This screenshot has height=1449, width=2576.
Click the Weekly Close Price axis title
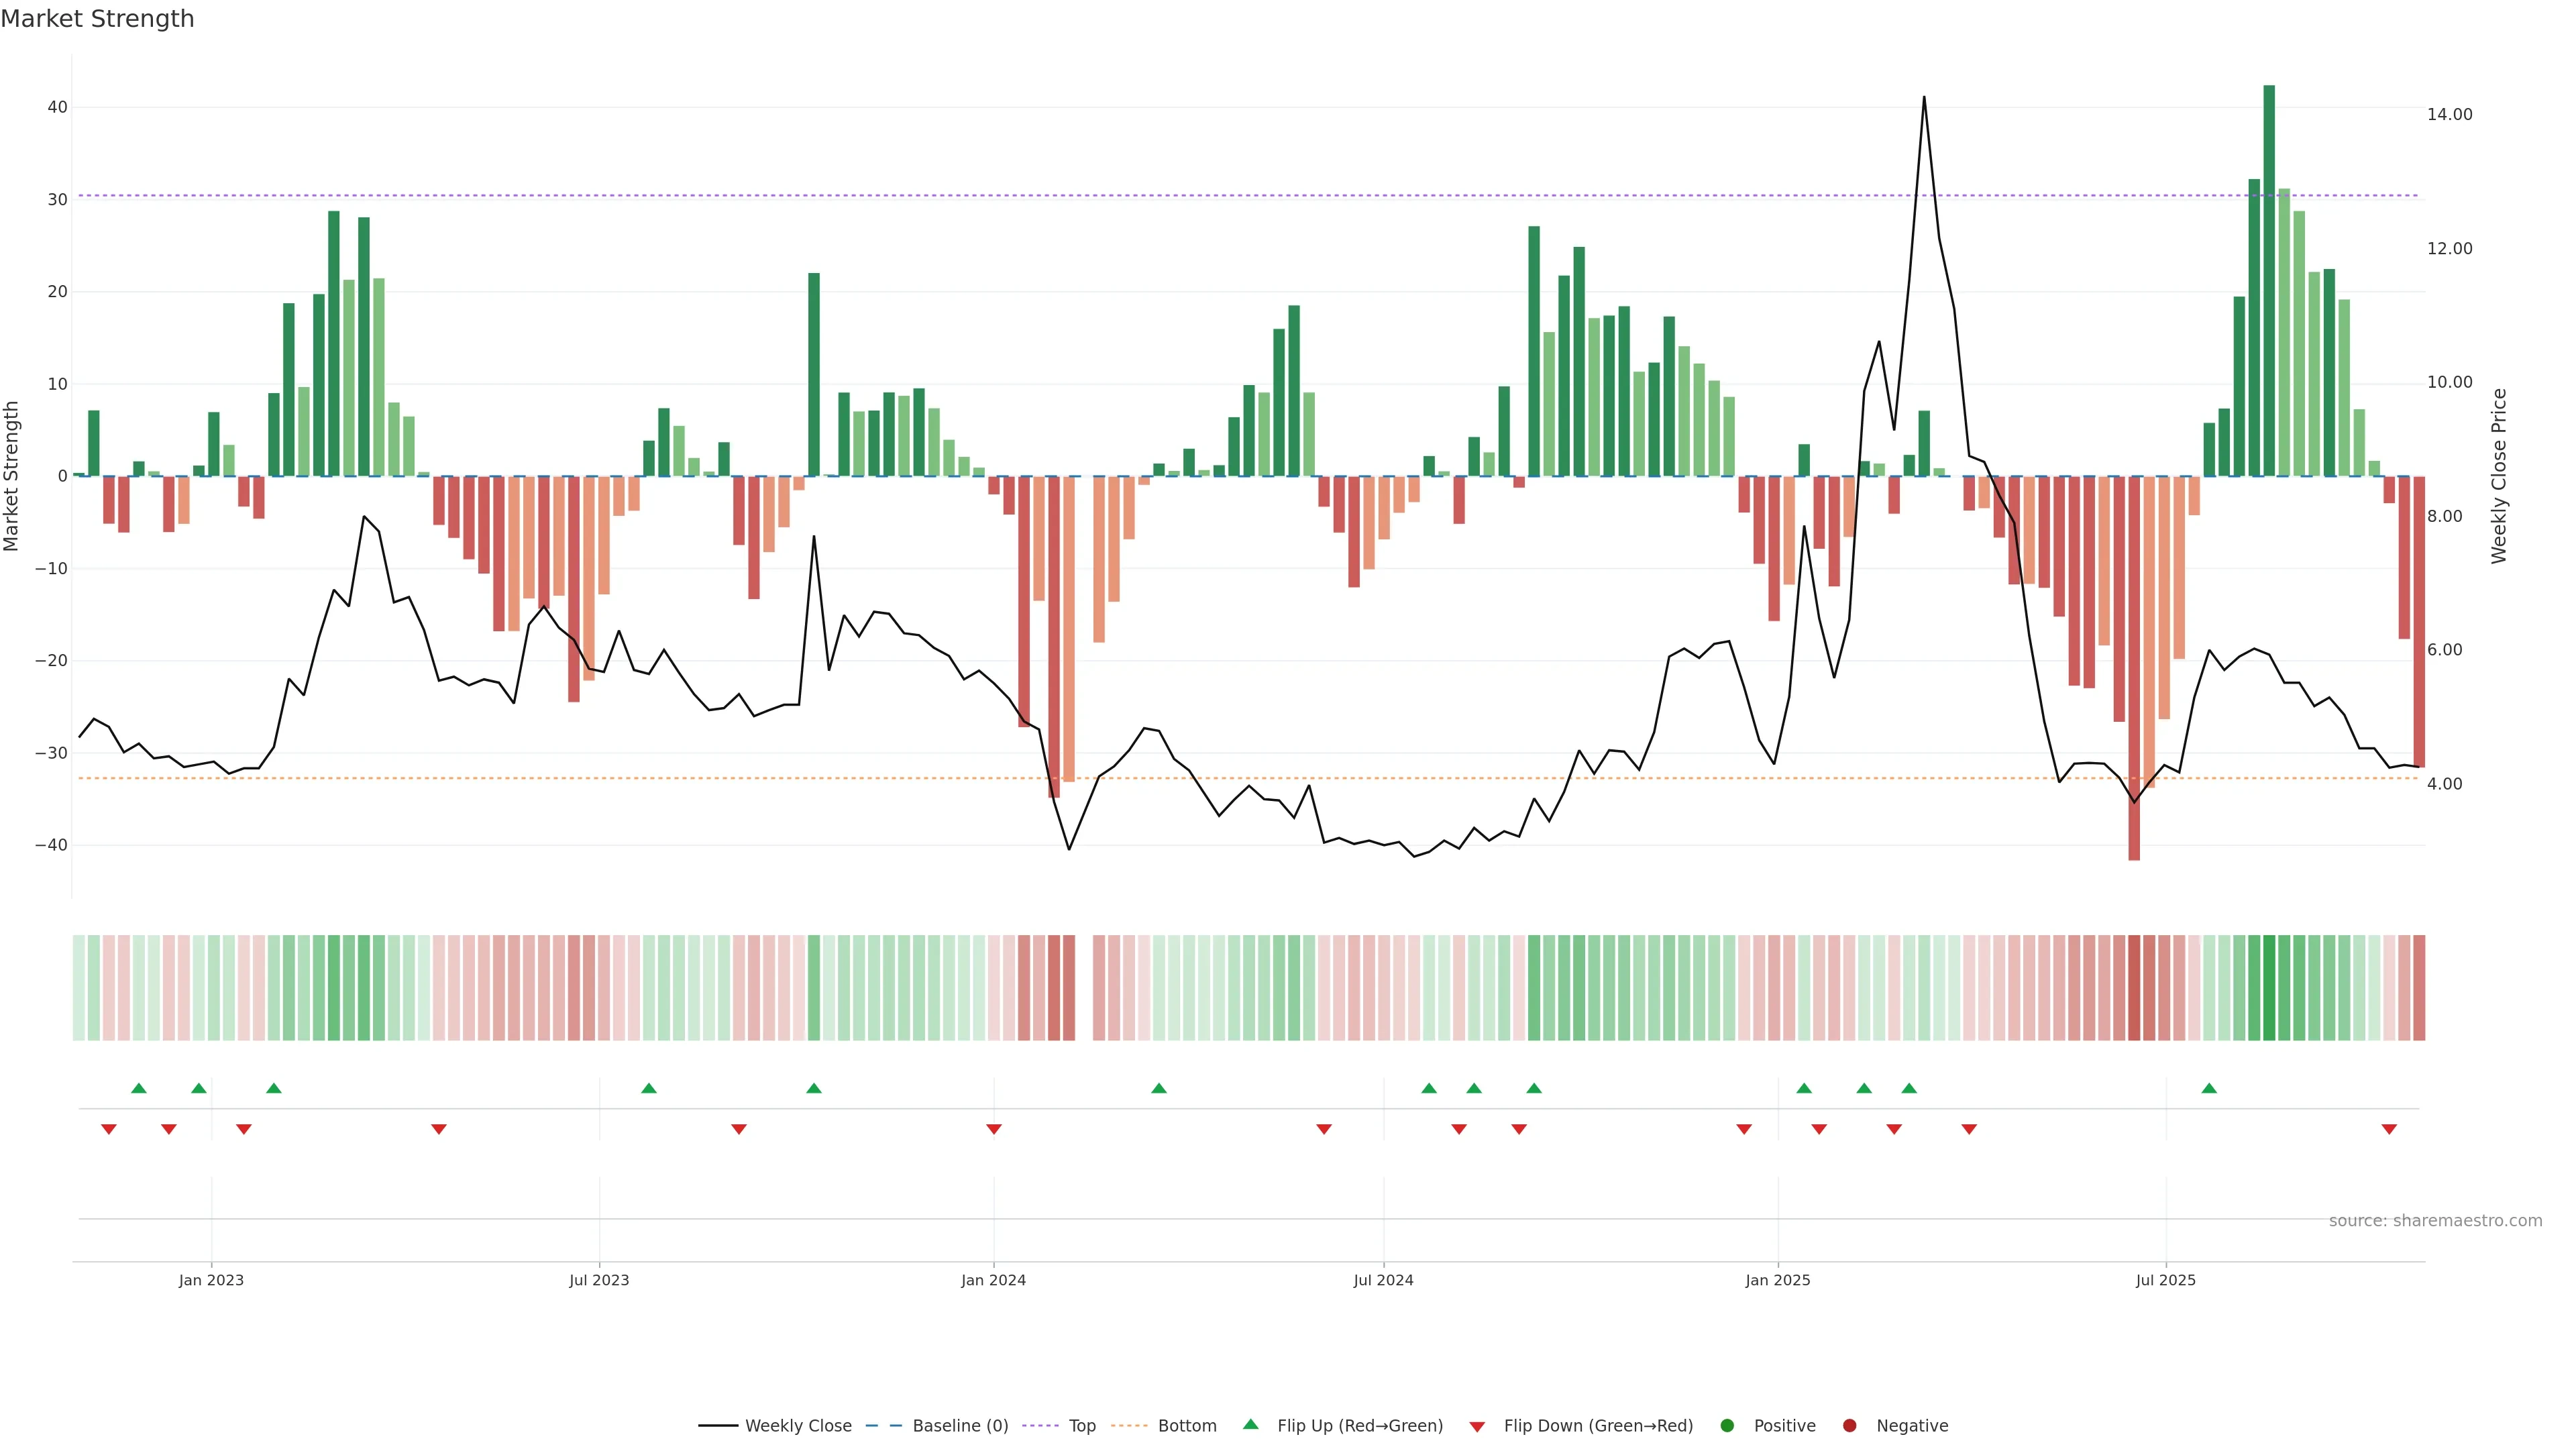coord(2499,476)
